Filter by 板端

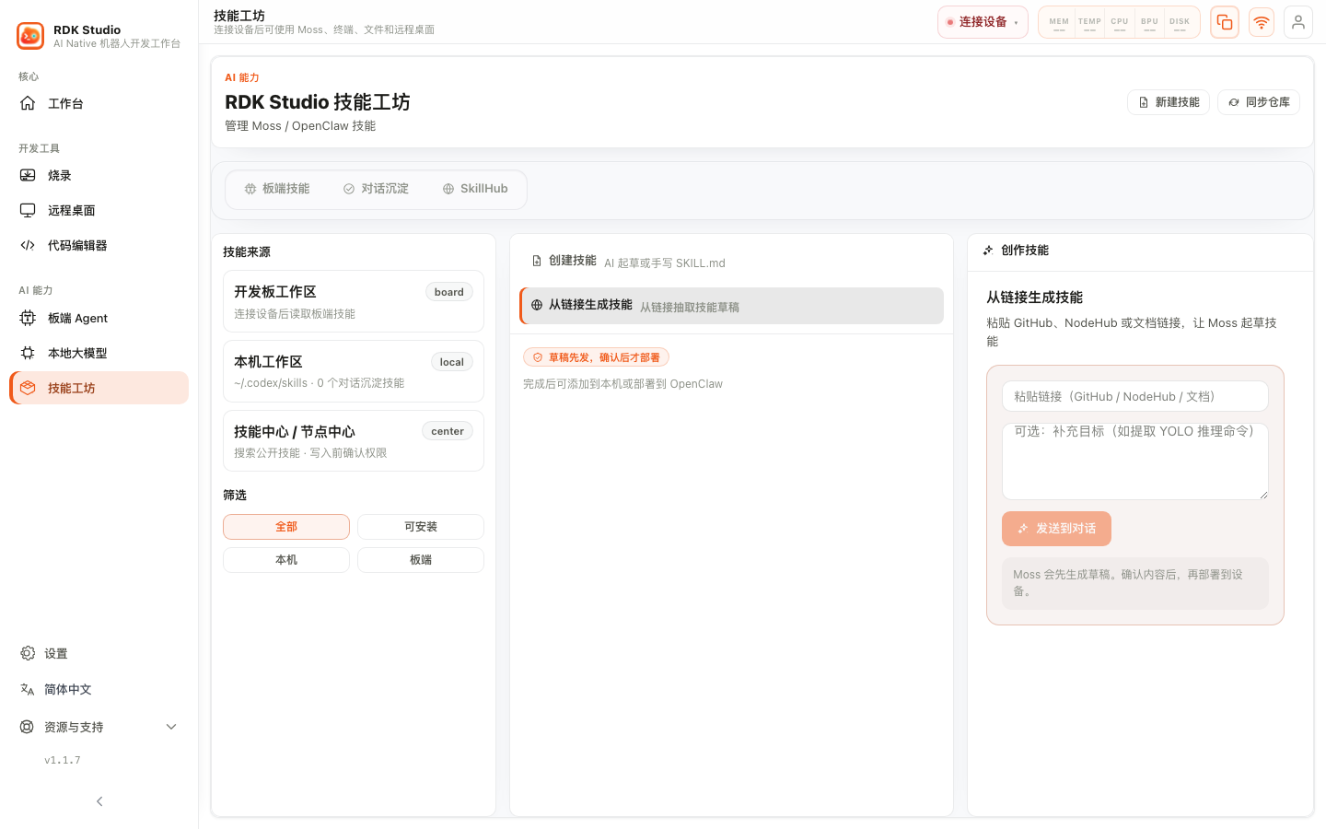(421, 560)
